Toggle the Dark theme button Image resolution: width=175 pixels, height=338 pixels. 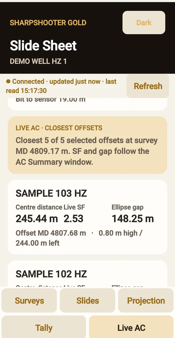coord(144,23)
